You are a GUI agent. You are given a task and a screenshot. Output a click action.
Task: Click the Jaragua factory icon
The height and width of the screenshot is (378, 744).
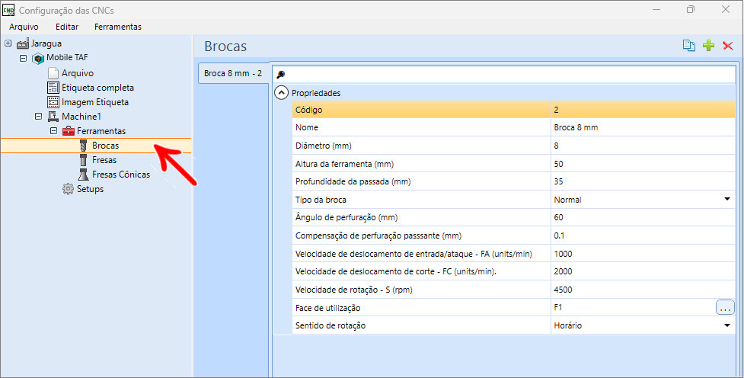pyautogui.click(x=23, y=43)
